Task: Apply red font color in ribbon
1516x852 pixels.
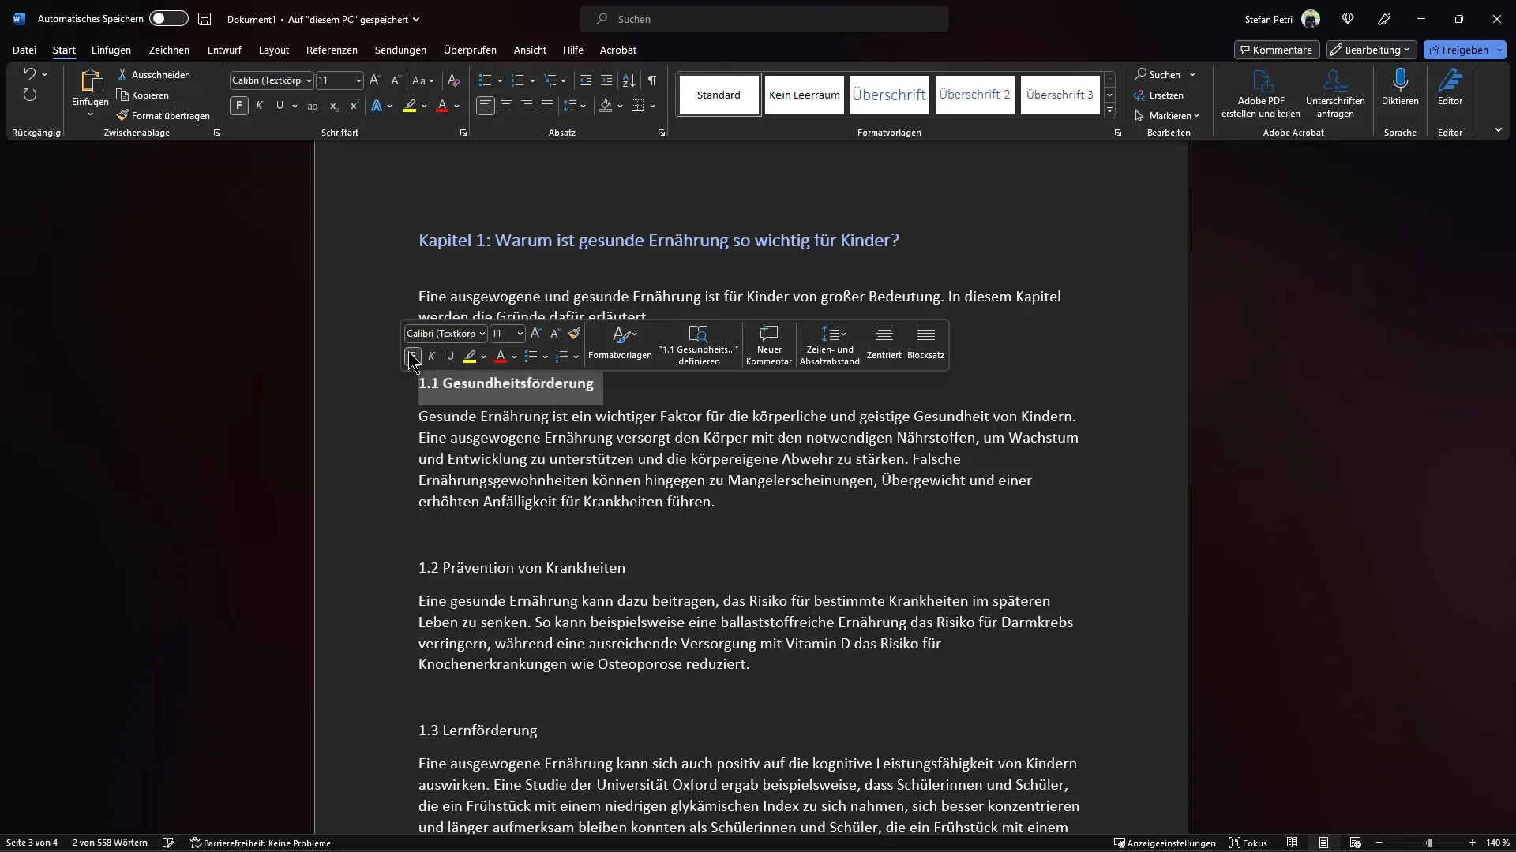Action: click(442, 106)
